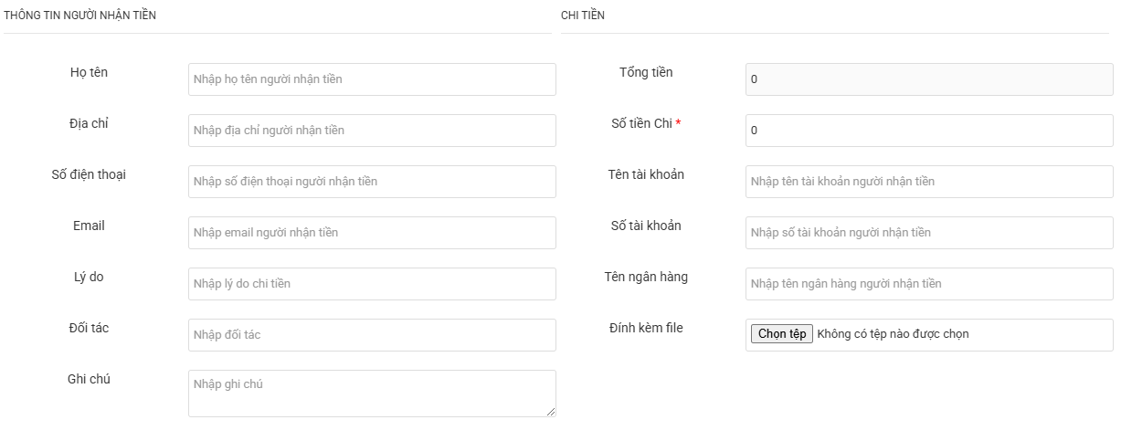Click the 'Đính kèm file' label

tap(646, 328)
